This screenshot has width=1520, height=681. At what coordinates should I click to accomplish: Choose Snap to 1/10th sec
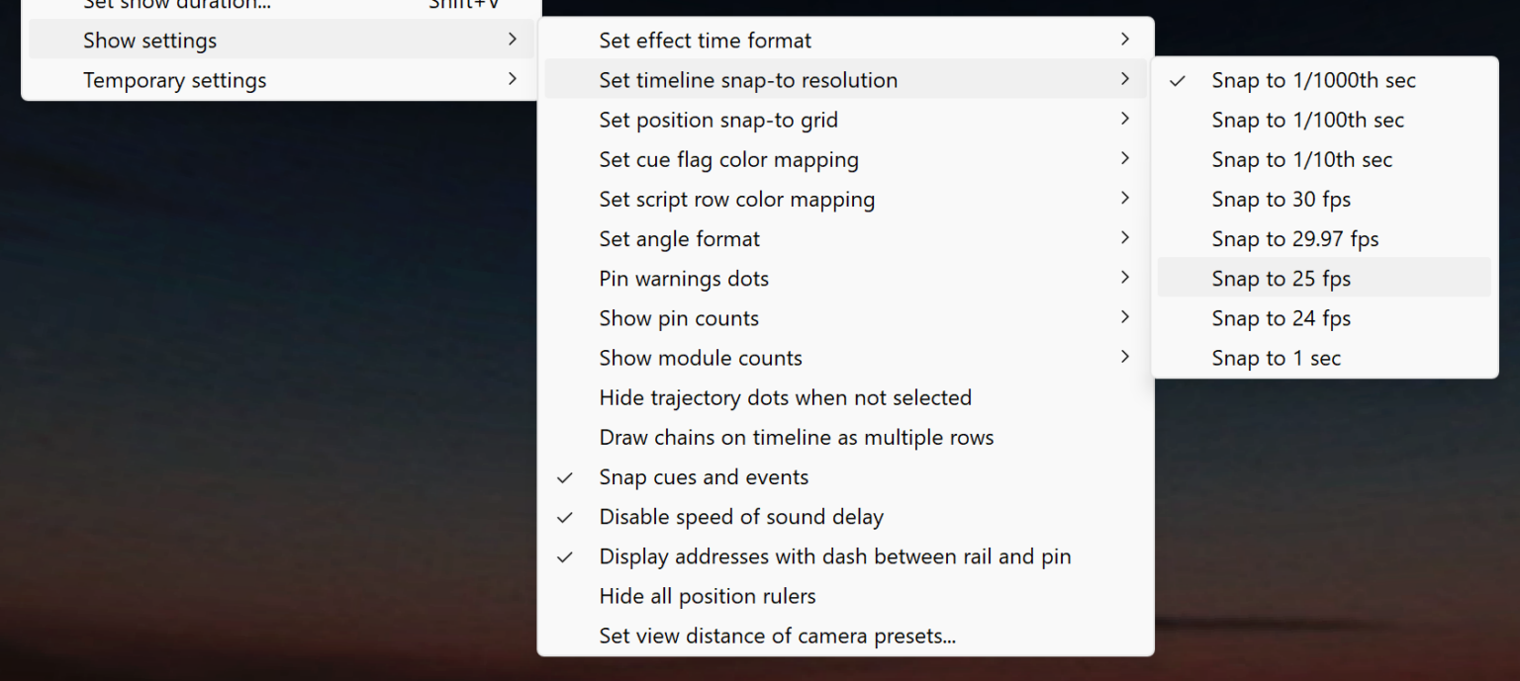[1301, 160]
